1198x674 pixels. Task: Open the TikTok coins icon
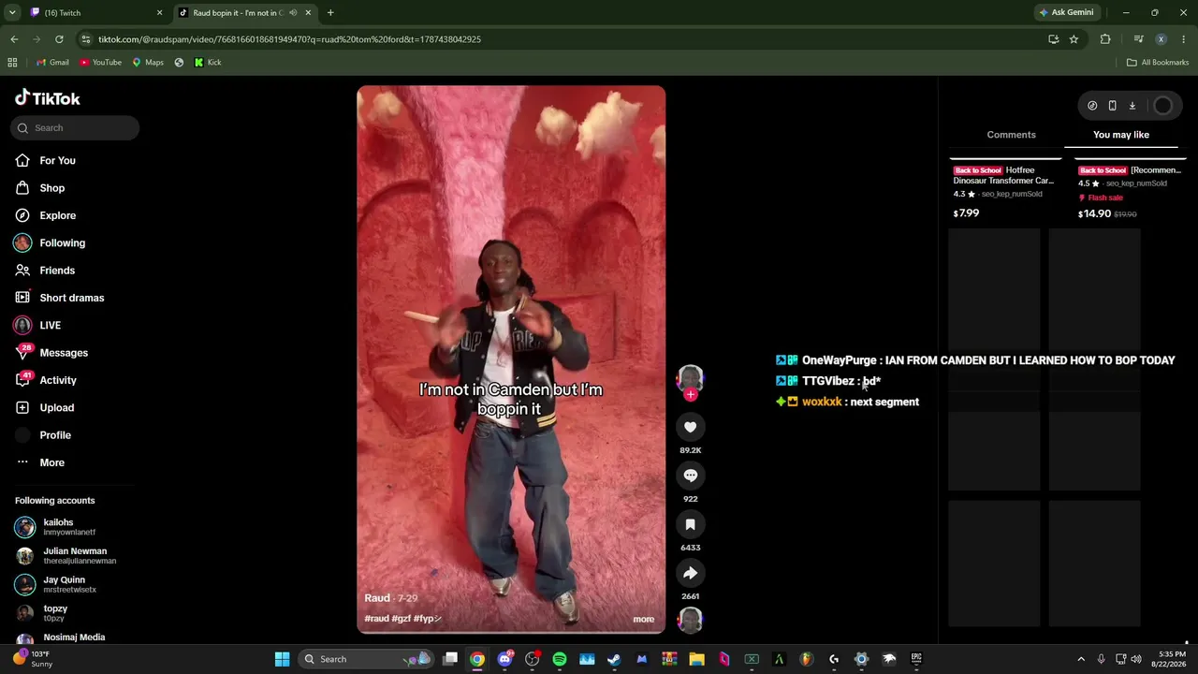(x=1092, y=106)
